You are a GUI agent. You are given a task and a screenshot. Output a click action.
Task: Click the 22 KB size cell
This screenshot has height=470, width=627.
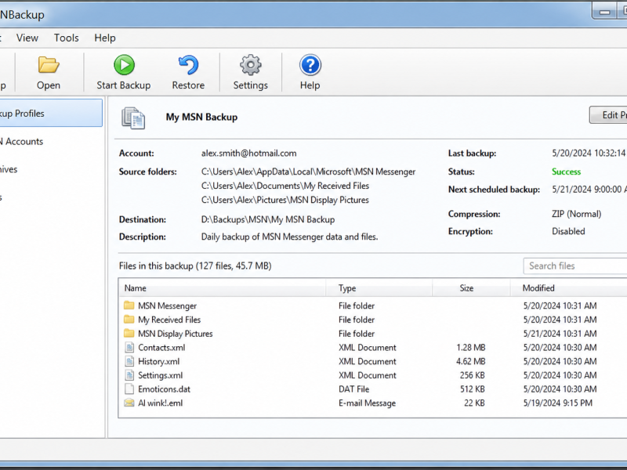pyautogui.click(x=474, y=403)
